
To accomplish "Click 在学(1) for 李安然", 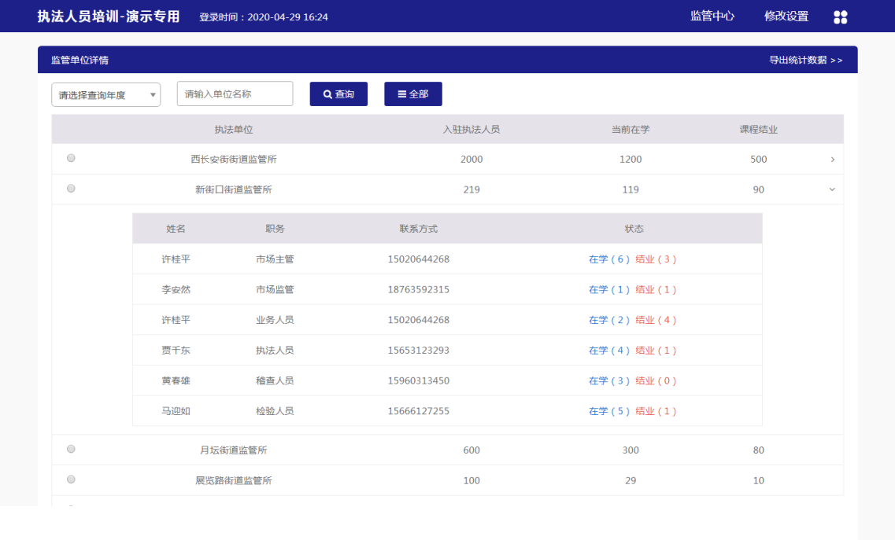I will (x=609, y=290).
